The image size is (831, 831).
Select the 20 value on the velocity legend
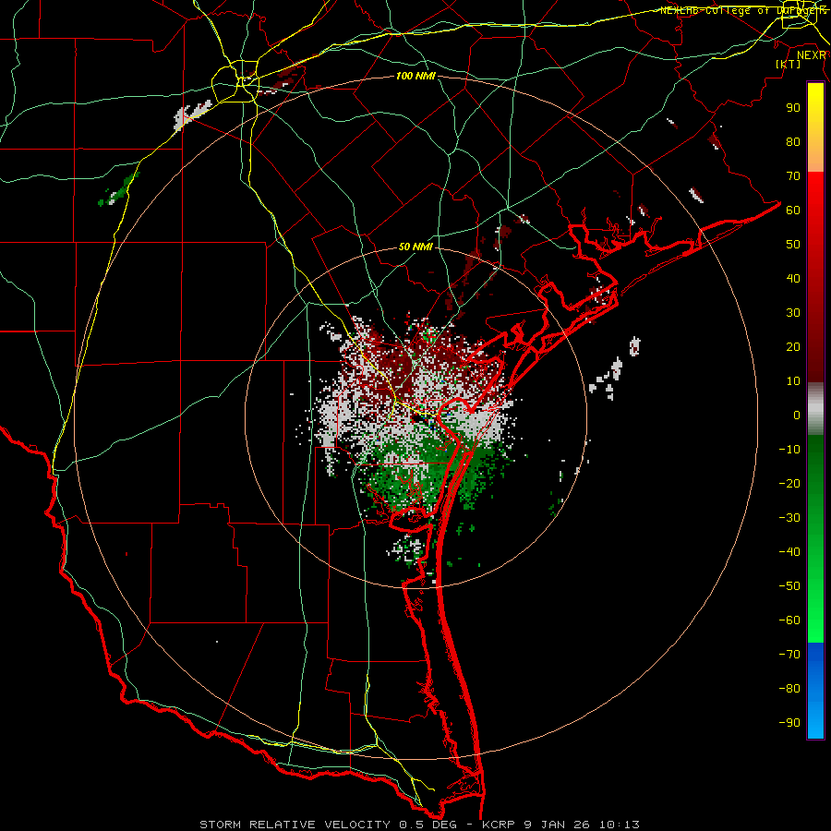[x=793, y=346]
